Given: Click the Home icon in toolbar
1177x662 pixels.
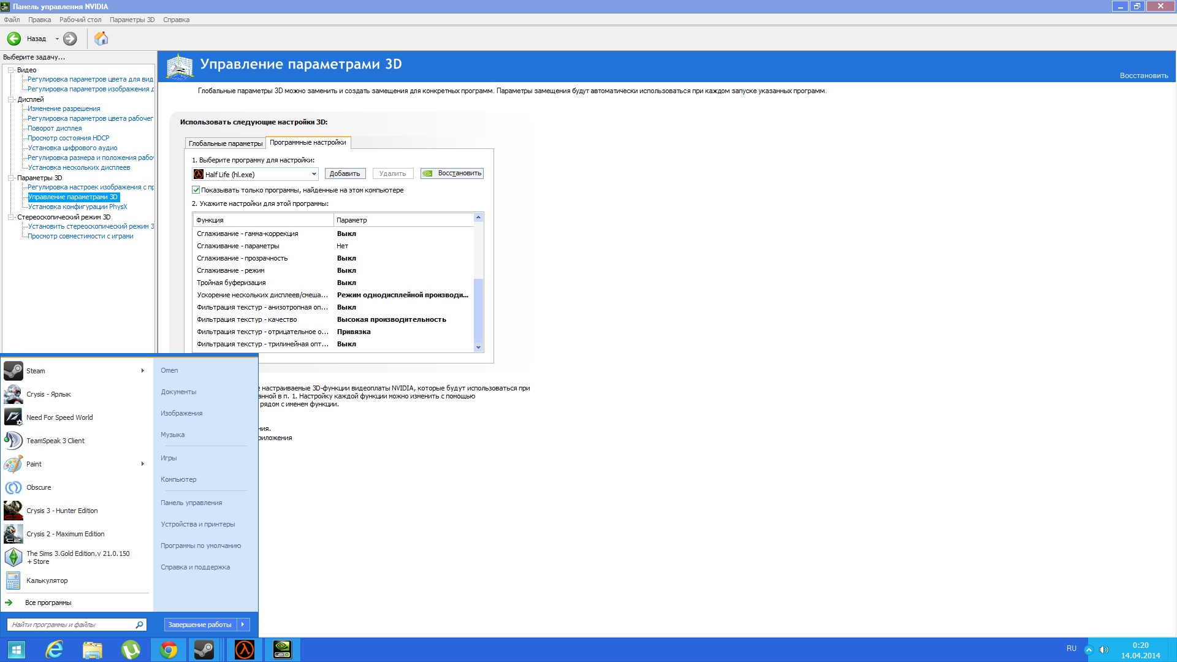Looking at the screenshot, I should coord(101,39).
